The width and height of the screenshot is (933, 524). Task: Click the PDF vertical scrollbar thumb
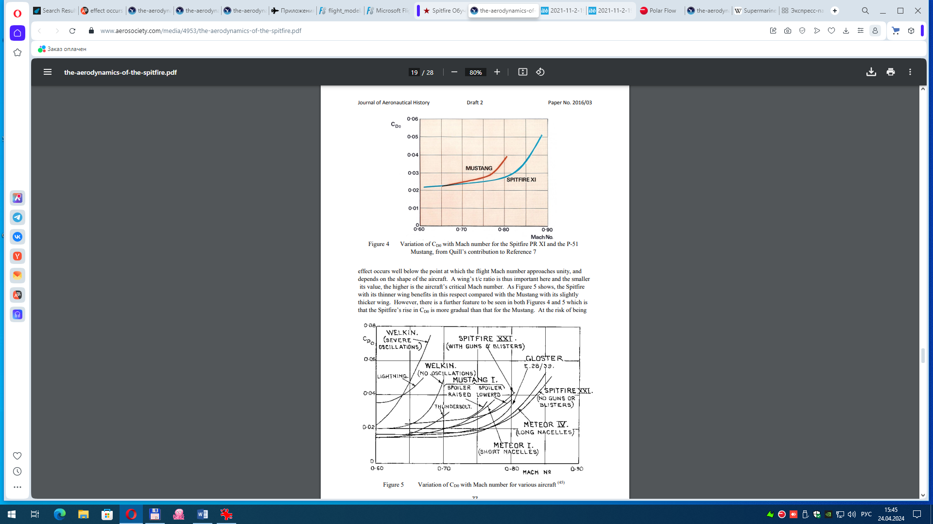point(923,355)
